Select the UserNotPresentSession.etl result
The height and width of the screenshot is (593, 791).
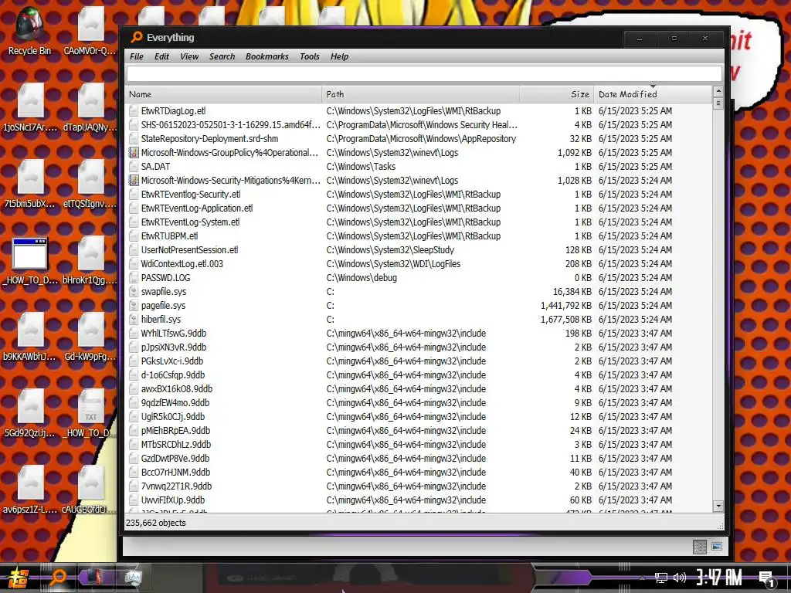tap(419, 250)
